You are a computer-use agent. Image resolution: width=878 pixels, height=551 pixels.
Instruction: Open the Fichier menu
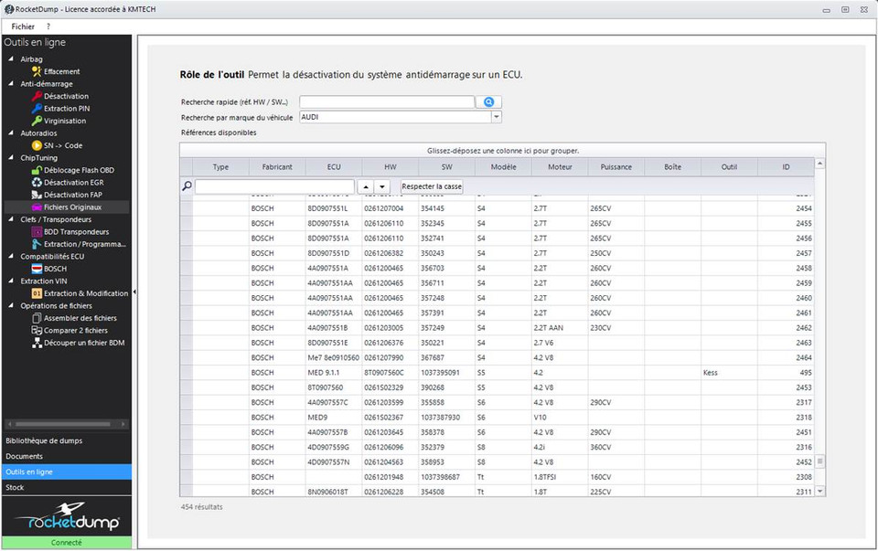23,26
